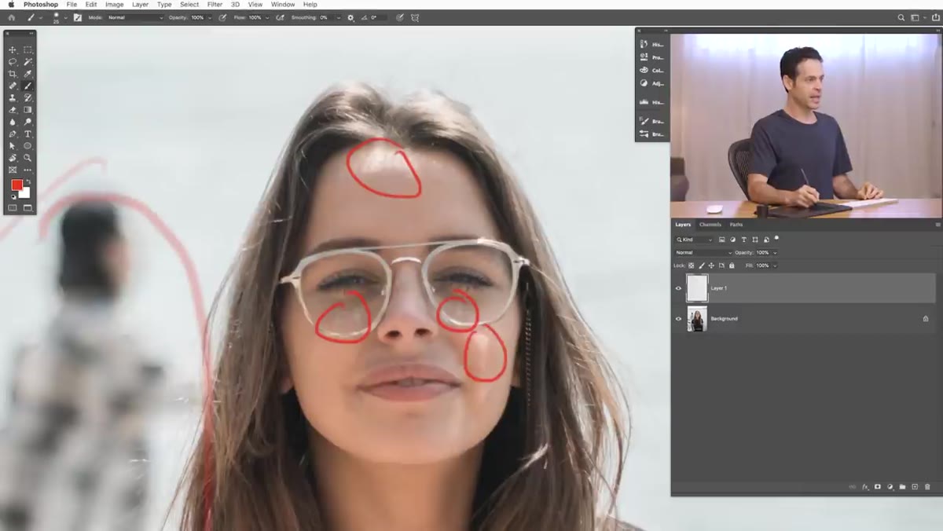Image resolution: width=943 pixels, height=531 pixels.
Task: Enable airbrush-style build-up effects
Action: click(x=281, y=17)
